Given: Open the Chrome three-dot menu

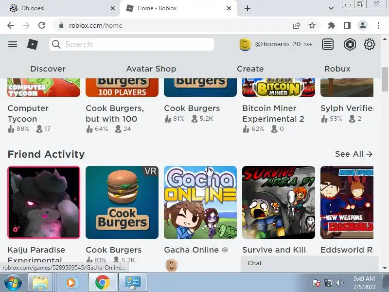Looking at the screenshot, I should pyautogui.click(x=378, y=25).
